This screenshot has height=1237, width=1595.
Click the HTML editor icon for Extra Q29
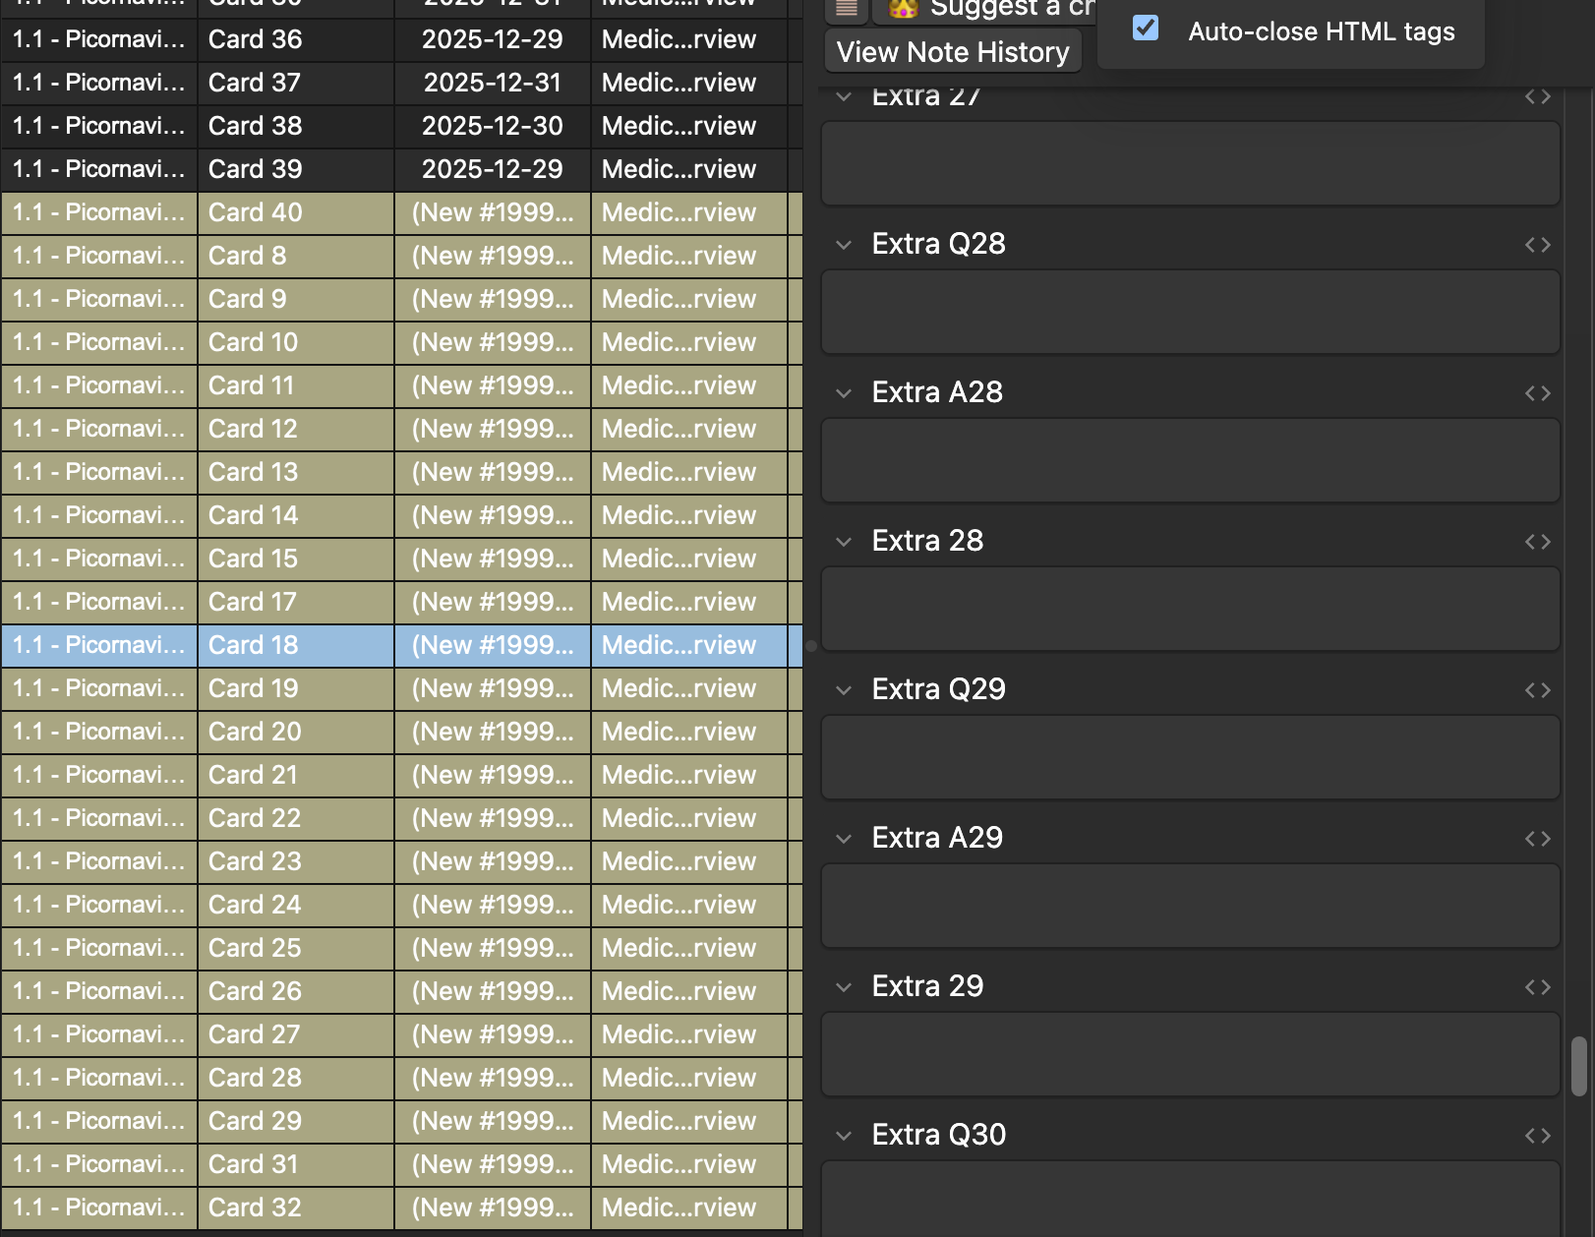pyautogui.click(x=1537, y=690)
